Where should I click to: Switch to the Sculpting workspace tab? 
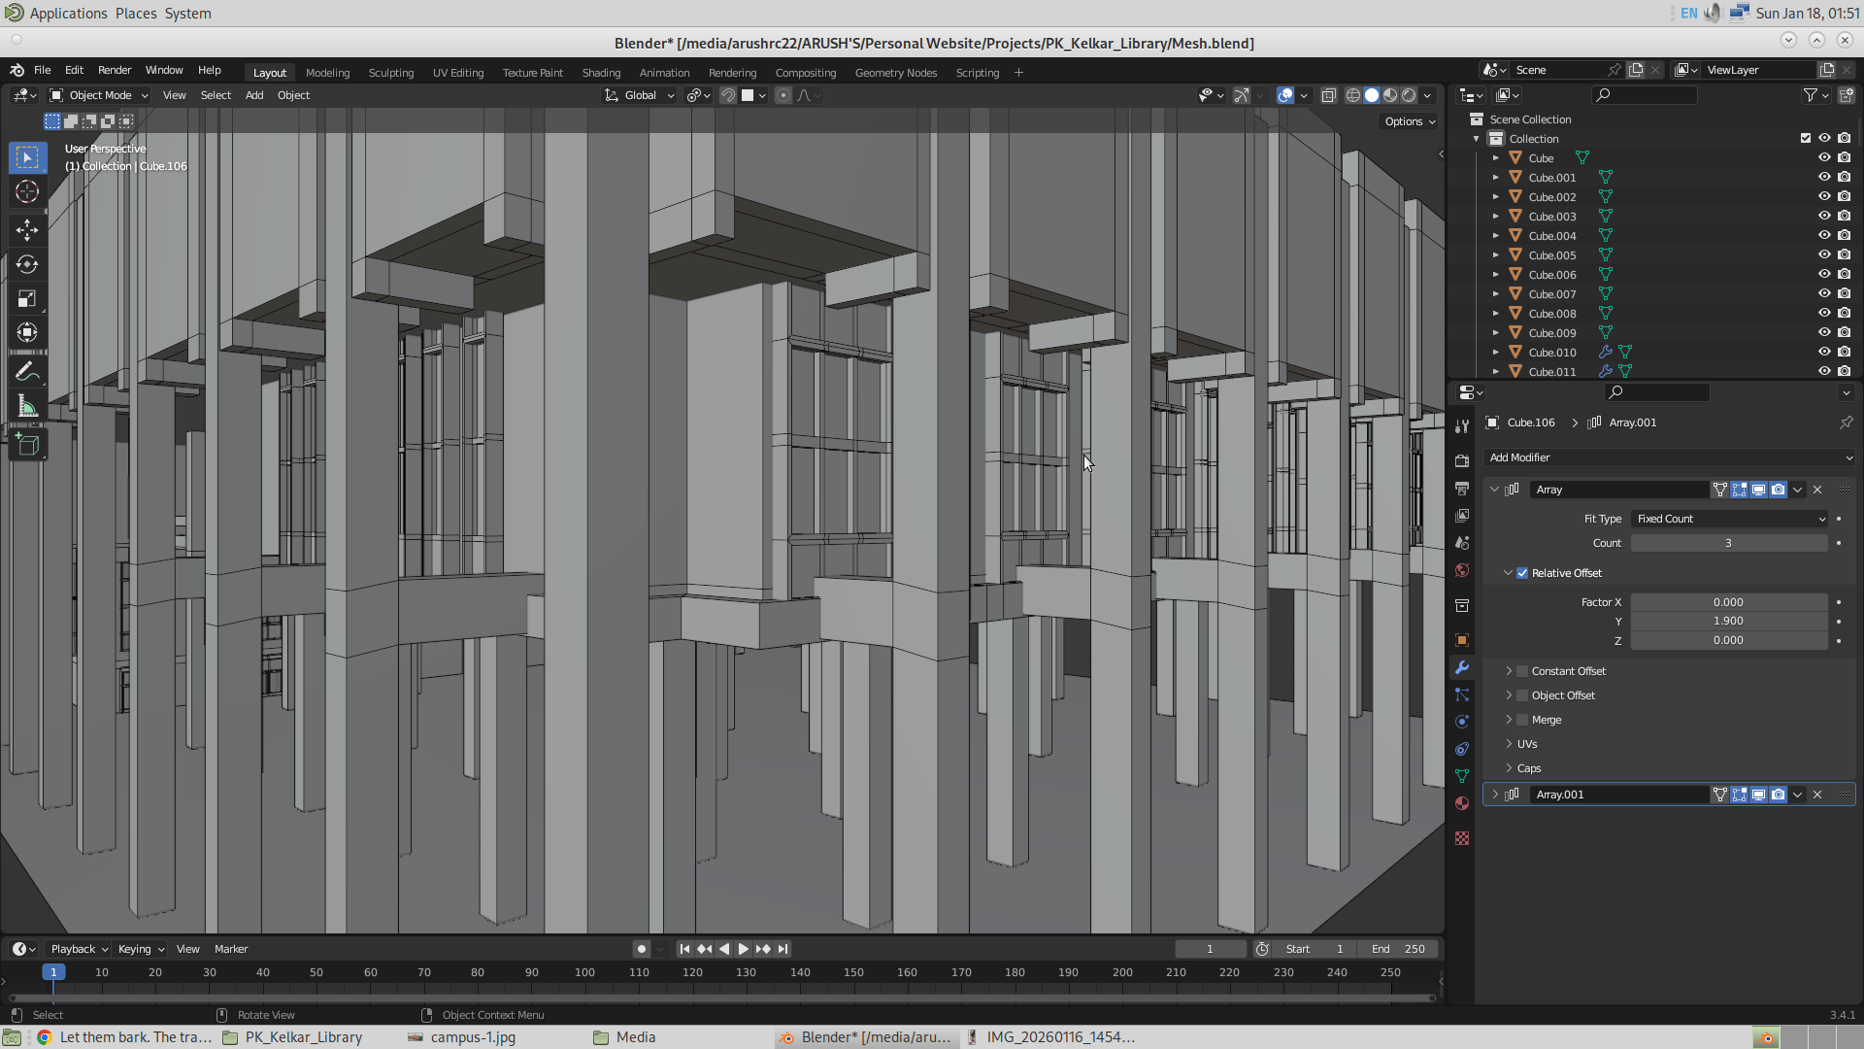tap(390, 73)
